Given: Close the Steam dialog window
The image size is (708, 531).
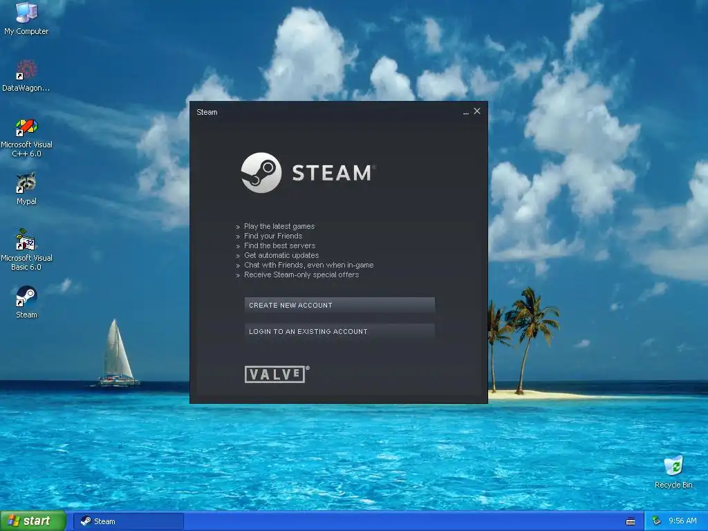Looking at the screenshot, I should 477,111.
